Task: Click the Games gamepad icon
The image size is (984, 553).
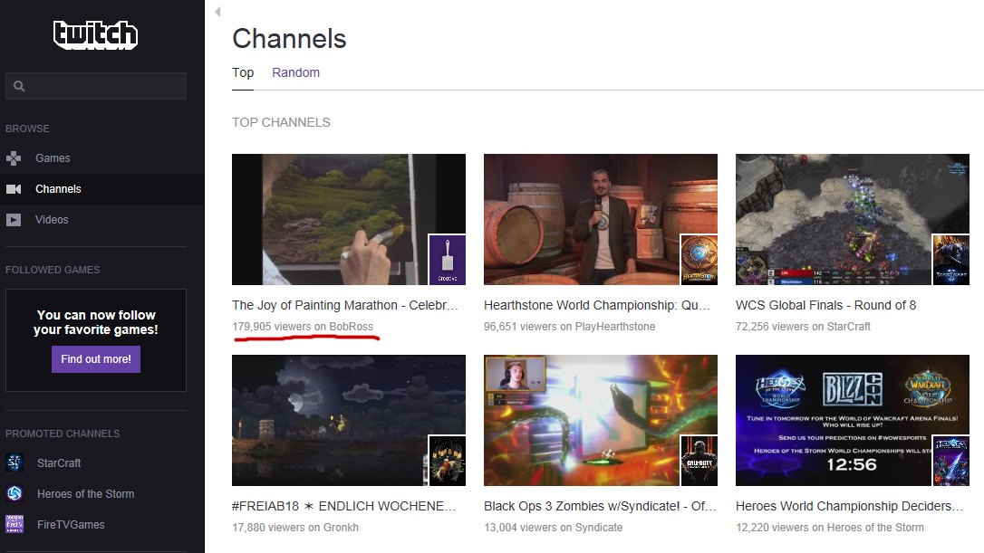Action: click(14, 158)
